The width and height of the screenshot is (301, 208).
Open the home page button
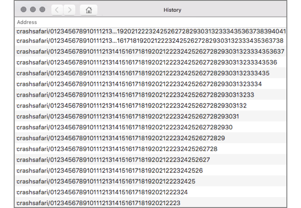pyautogui.click(x=88, y=10)
